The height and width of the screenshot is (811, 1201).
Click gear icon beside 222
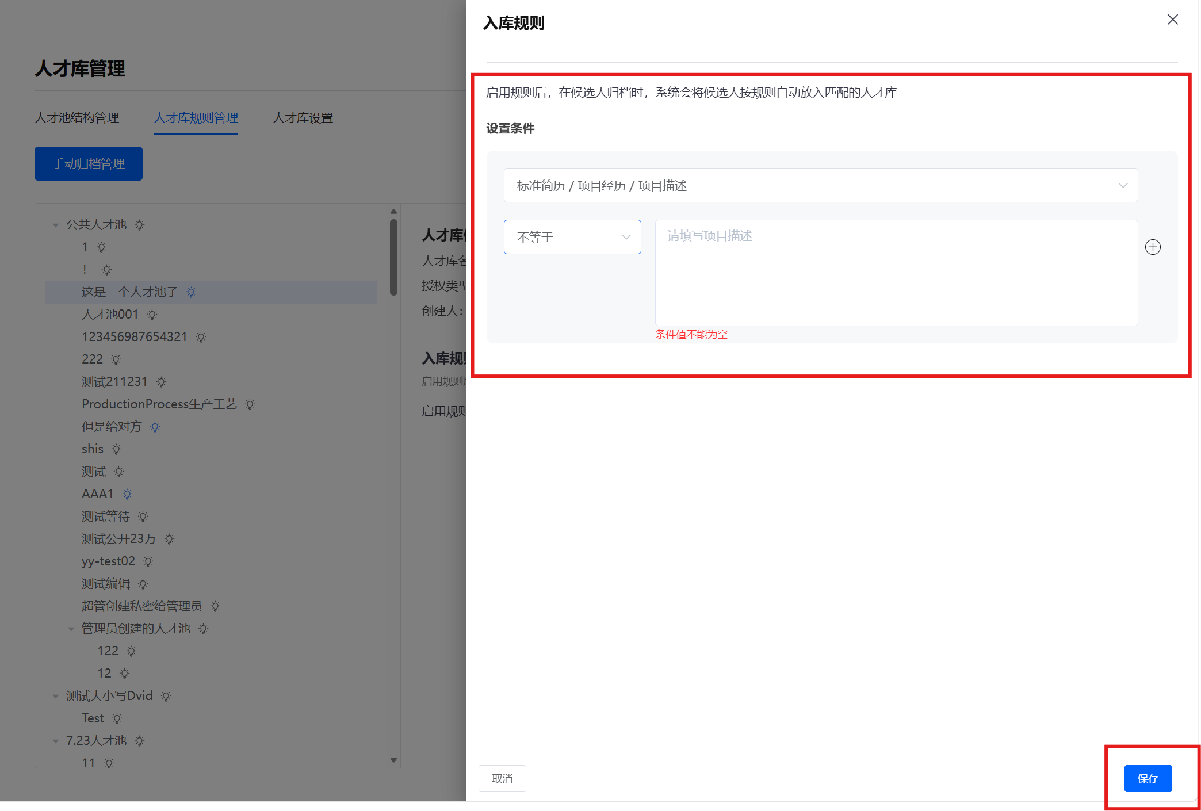(116, 359)
